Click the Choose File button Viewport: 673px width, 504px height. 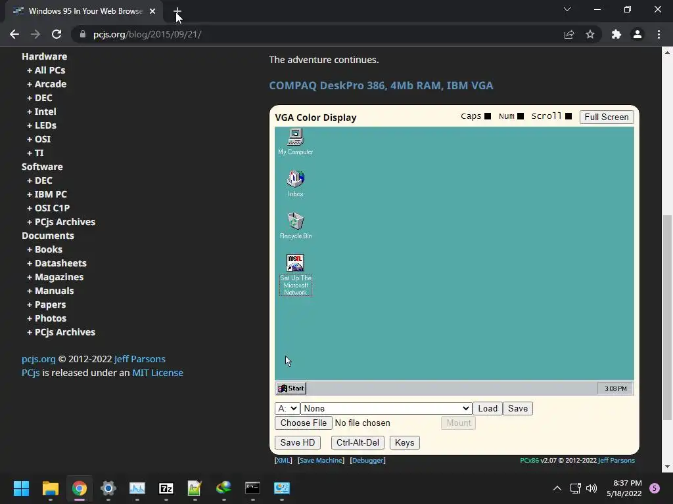tap(304, 423)
